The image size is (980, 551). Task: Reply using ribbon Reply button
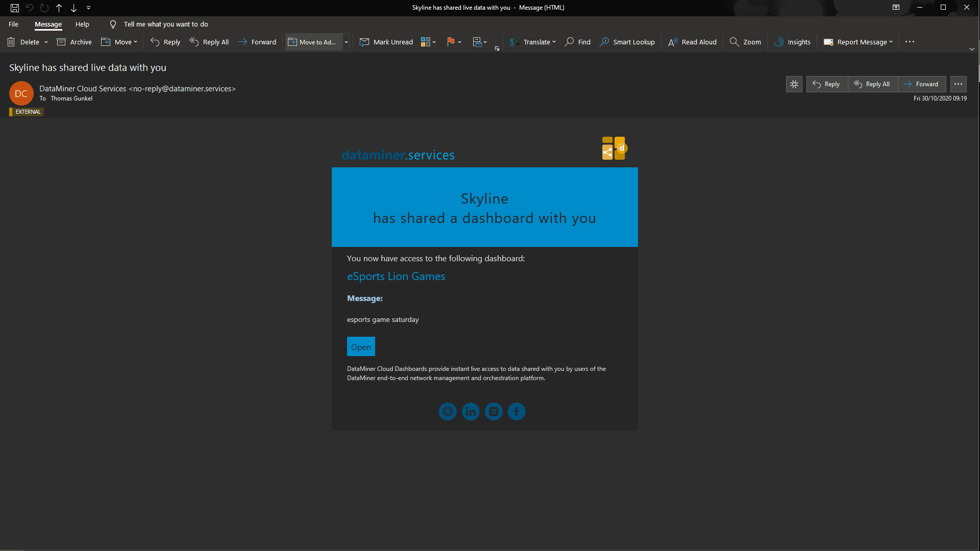[x=165, y=42]
